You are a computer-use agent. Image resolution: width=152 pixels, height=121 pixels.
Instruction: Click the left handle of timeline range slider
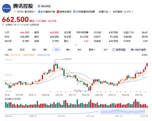[x=100, y=111]
